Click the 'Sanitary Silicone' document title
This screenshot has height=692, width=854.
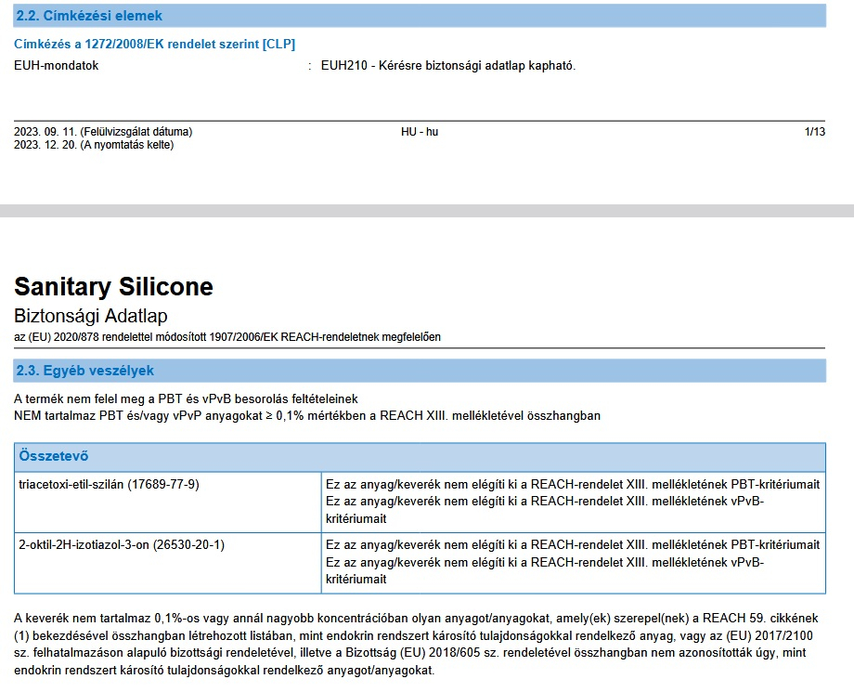click(x=113, y=286)
